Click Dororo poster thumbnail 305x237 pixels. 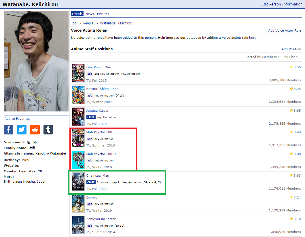(x=78, y=203)
